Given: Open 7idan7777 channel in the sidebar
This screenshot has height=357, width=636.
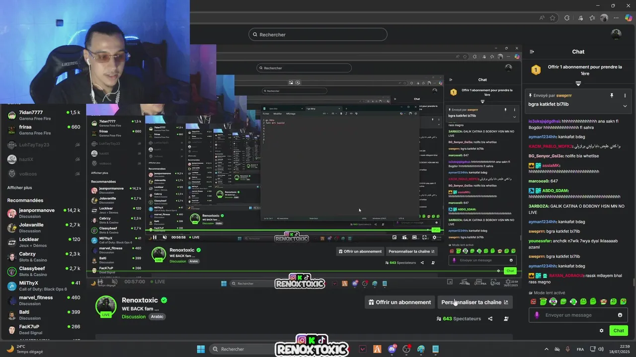Looking at the screenshot, I should click(x=43, y=116).
